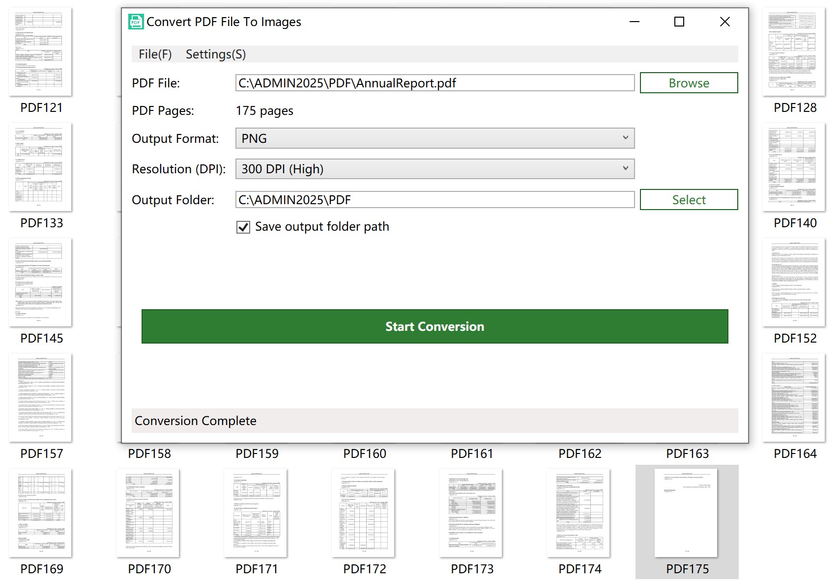This screenshot has width=840, height=587.
Task: Select the PDF171 thumbnail in file explorer
Action: pyautogui.click(x=256, y=513)
